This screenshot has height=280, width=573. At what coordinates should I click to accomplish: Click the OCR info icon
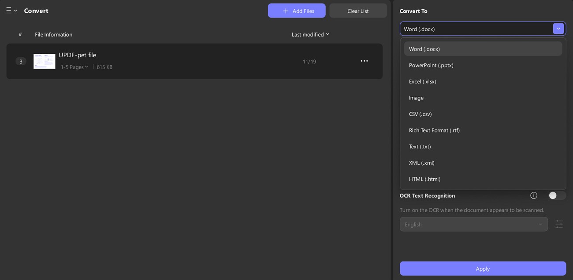pyautogui.click(x=534, y=195)
